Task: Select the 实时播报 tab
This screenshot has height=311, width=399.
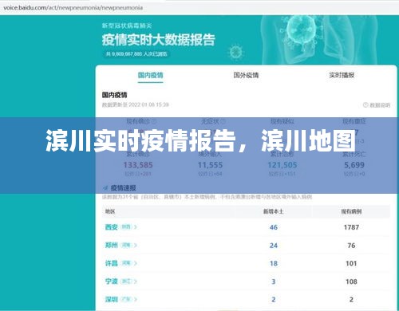Action: pos(342,75)
